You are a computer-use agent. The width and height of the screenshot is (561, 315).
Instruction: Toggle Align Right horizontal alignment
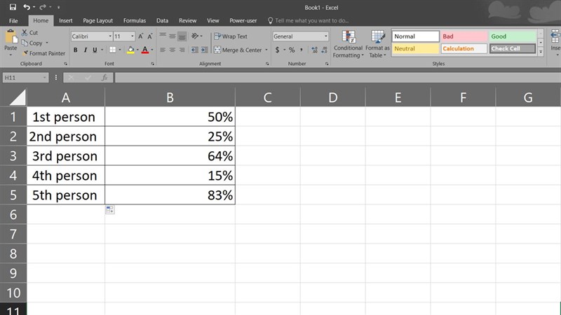click(x=182, y=50)
